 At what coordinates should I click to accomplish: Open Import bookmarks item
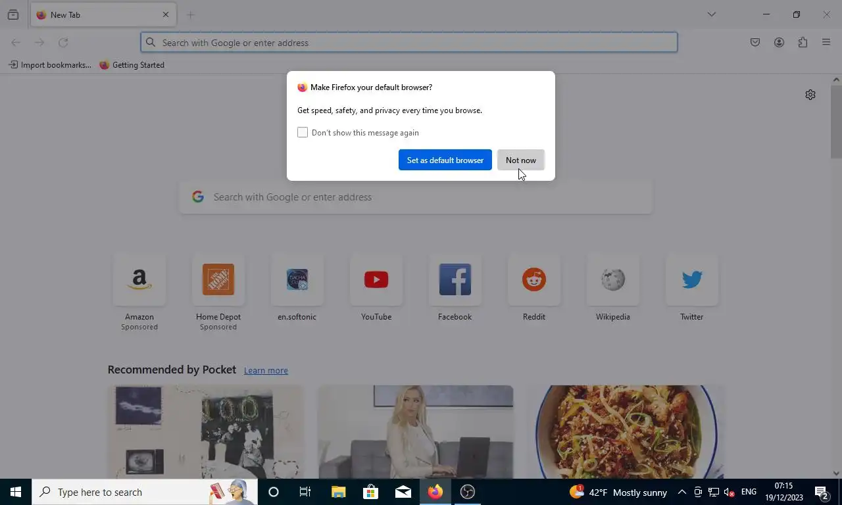click(x=49, y=65)
